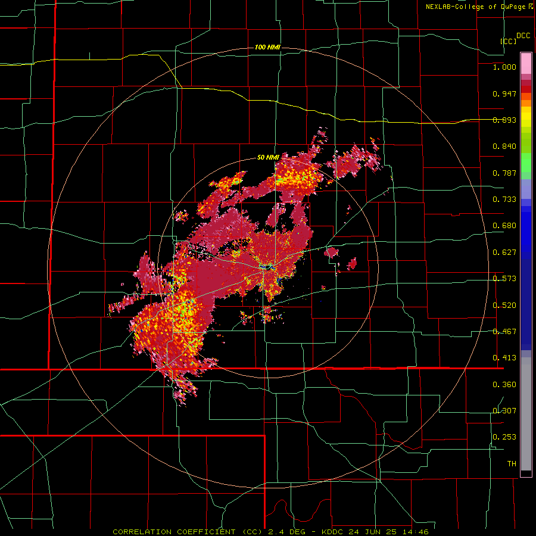The height and width of the screenshot is (536, 536).
Task: Click the 0.733 color scale value
Action: [504, 200]
